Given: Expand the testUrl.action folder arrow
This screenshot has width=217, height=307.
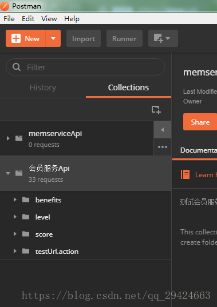Looking at the screenshot, I should [x=15, y=251].
